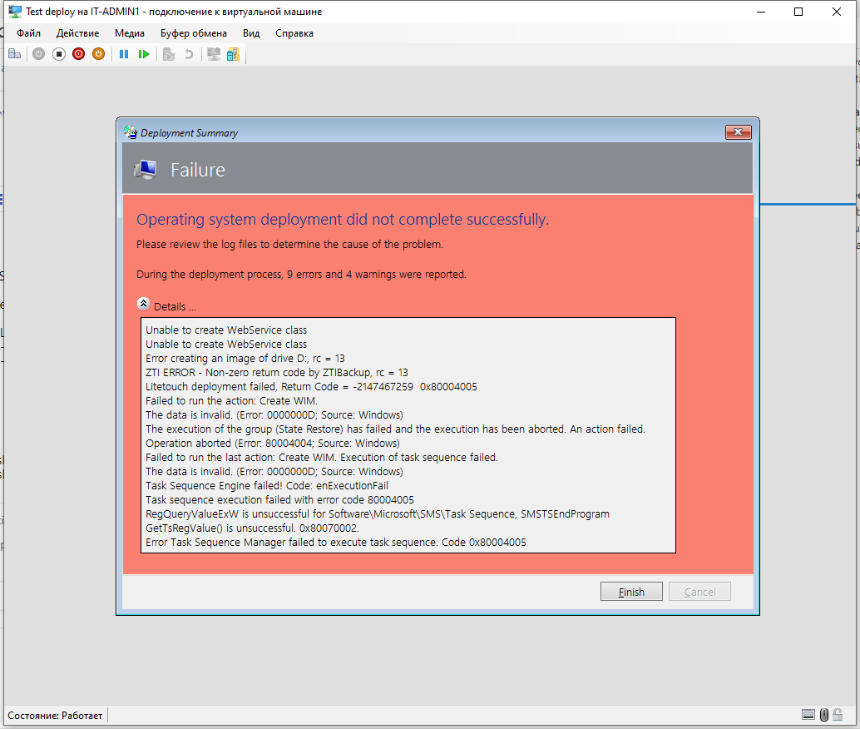Click the greyed Cancel button
The height and width of the screenshot is (729, 860).
699,592
